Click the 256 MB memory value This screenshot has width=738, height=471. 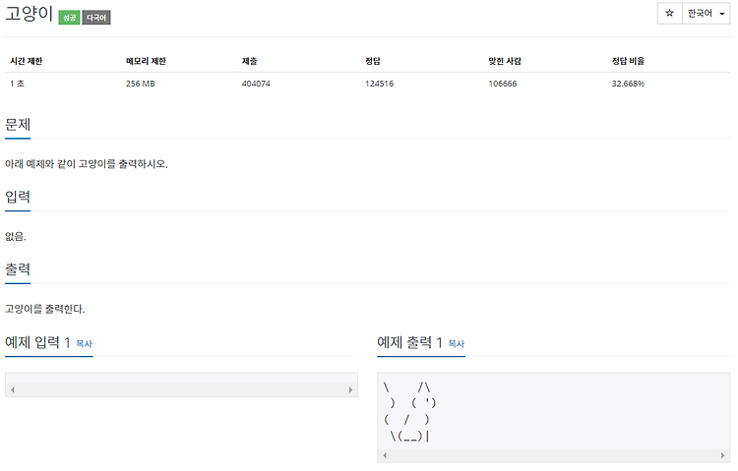[x=141, y=84]
